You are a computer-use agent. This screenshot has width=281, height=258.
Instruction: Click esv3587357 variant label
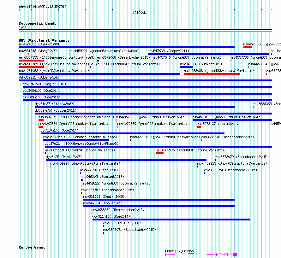81,137
